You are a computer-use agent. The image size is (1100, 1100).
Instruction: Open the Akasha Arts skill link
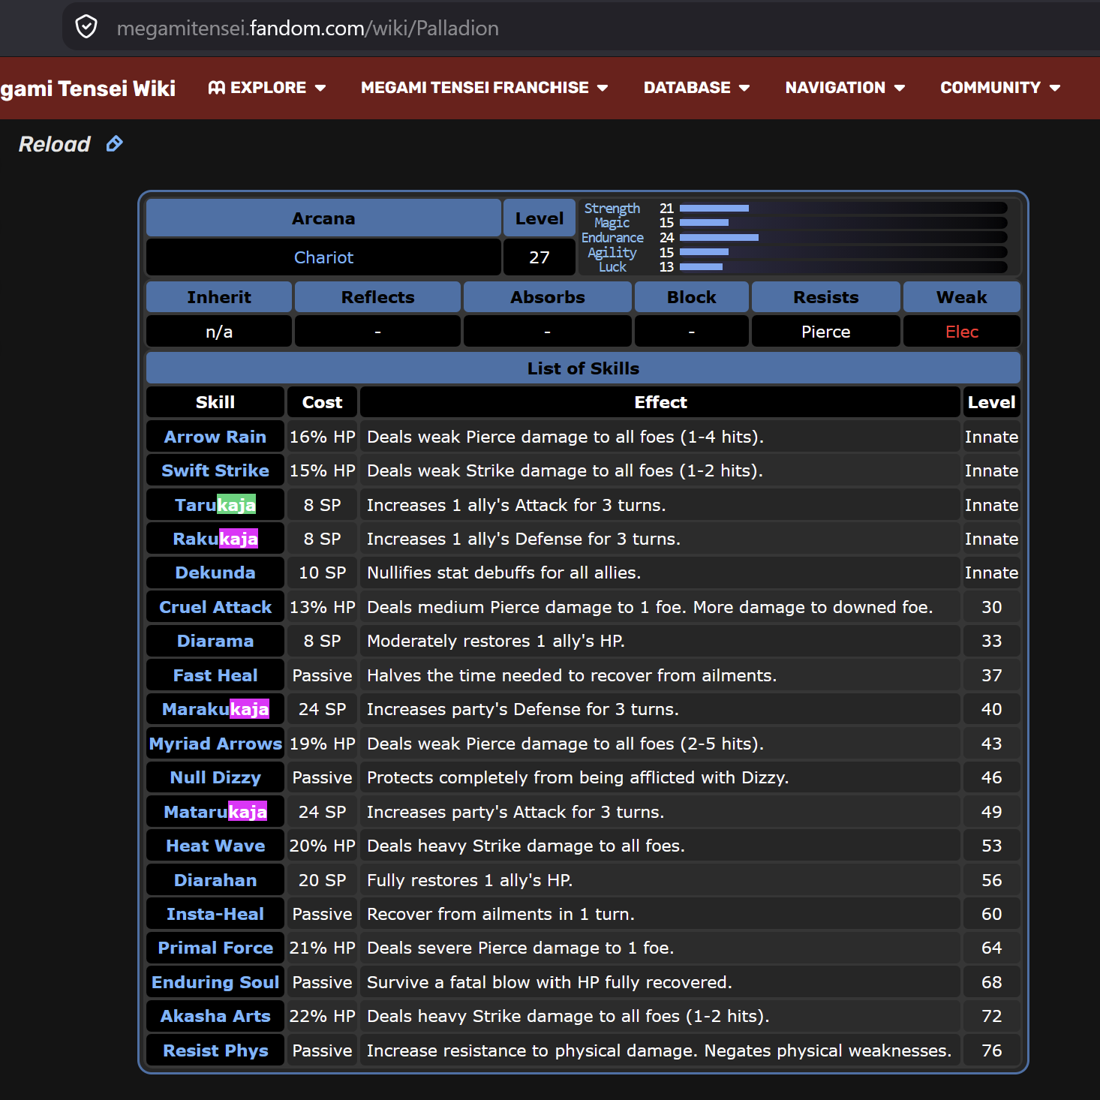[215, 1016]
